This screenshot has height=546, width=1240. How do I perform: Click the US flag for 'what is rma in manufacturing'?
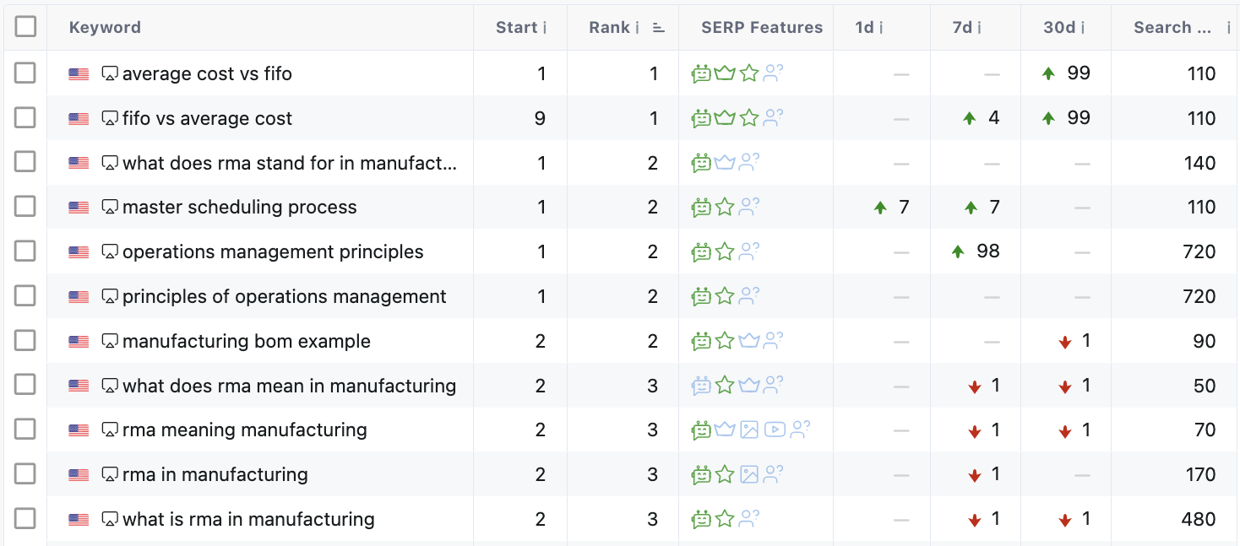point(79,520)
